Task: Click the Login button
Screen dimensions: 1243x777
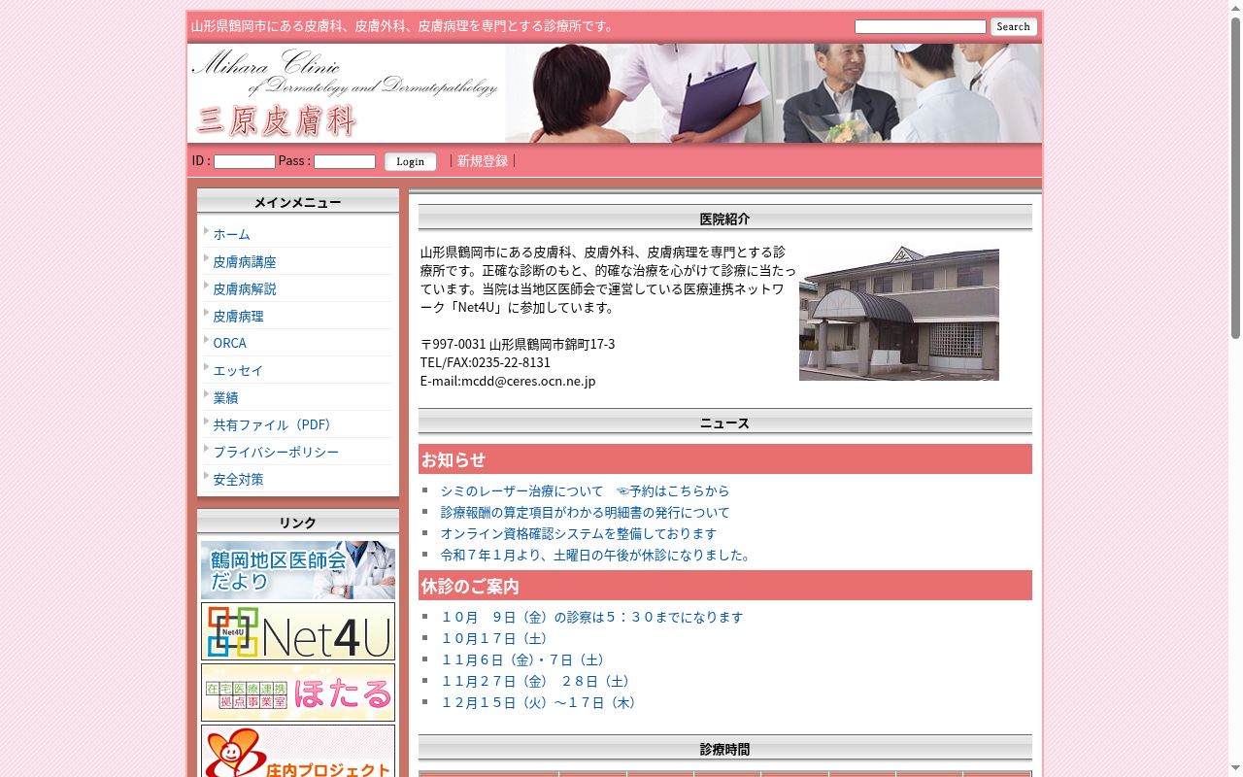Action: tap(410, 161)
